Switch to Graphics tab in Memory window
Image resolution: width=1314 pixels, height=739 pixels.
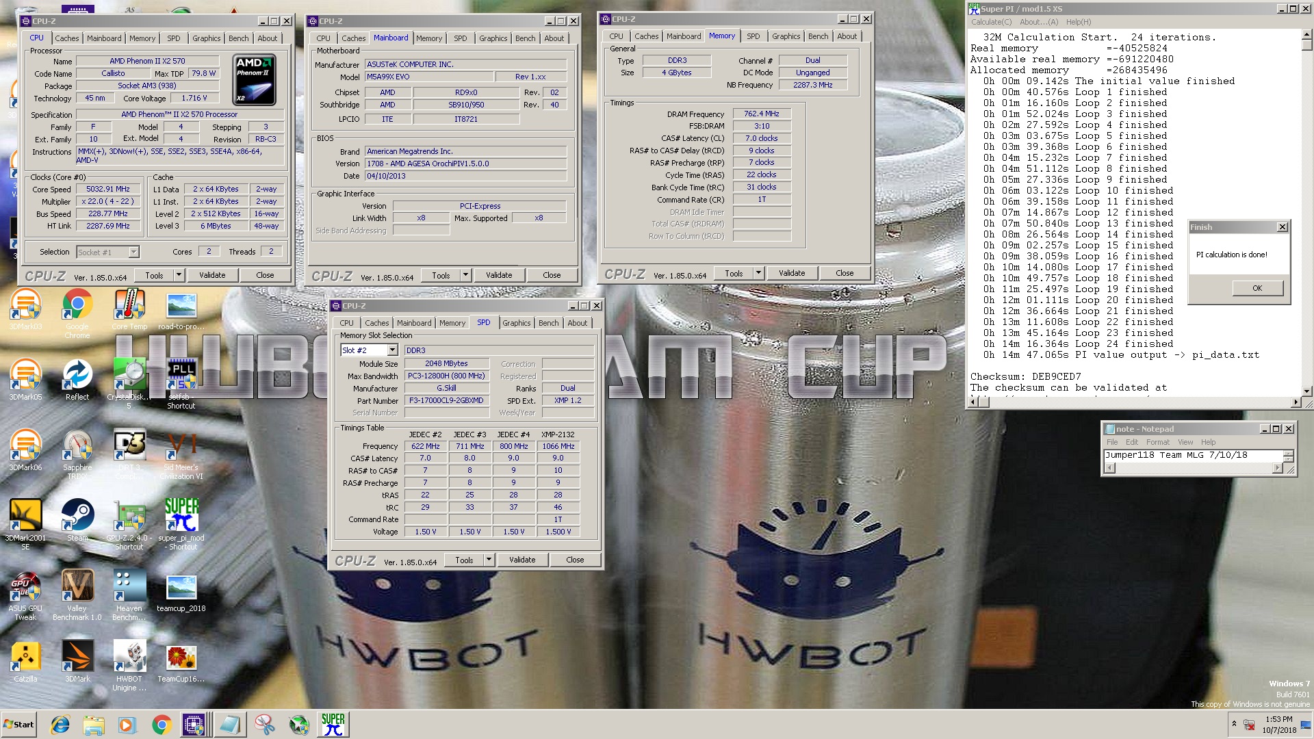[x=786, y=36]
